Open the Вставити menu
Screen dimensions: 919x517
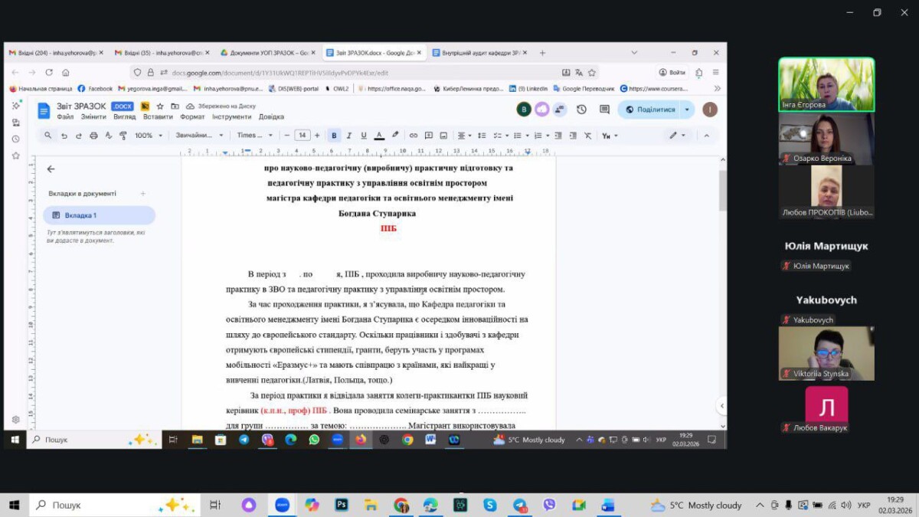(158, 117)
